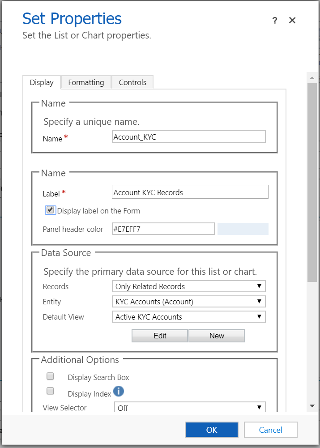Viewport: 320px width, 448px height.
Task: Pick the Panel header color swatch
Action: tap(243, 229)
